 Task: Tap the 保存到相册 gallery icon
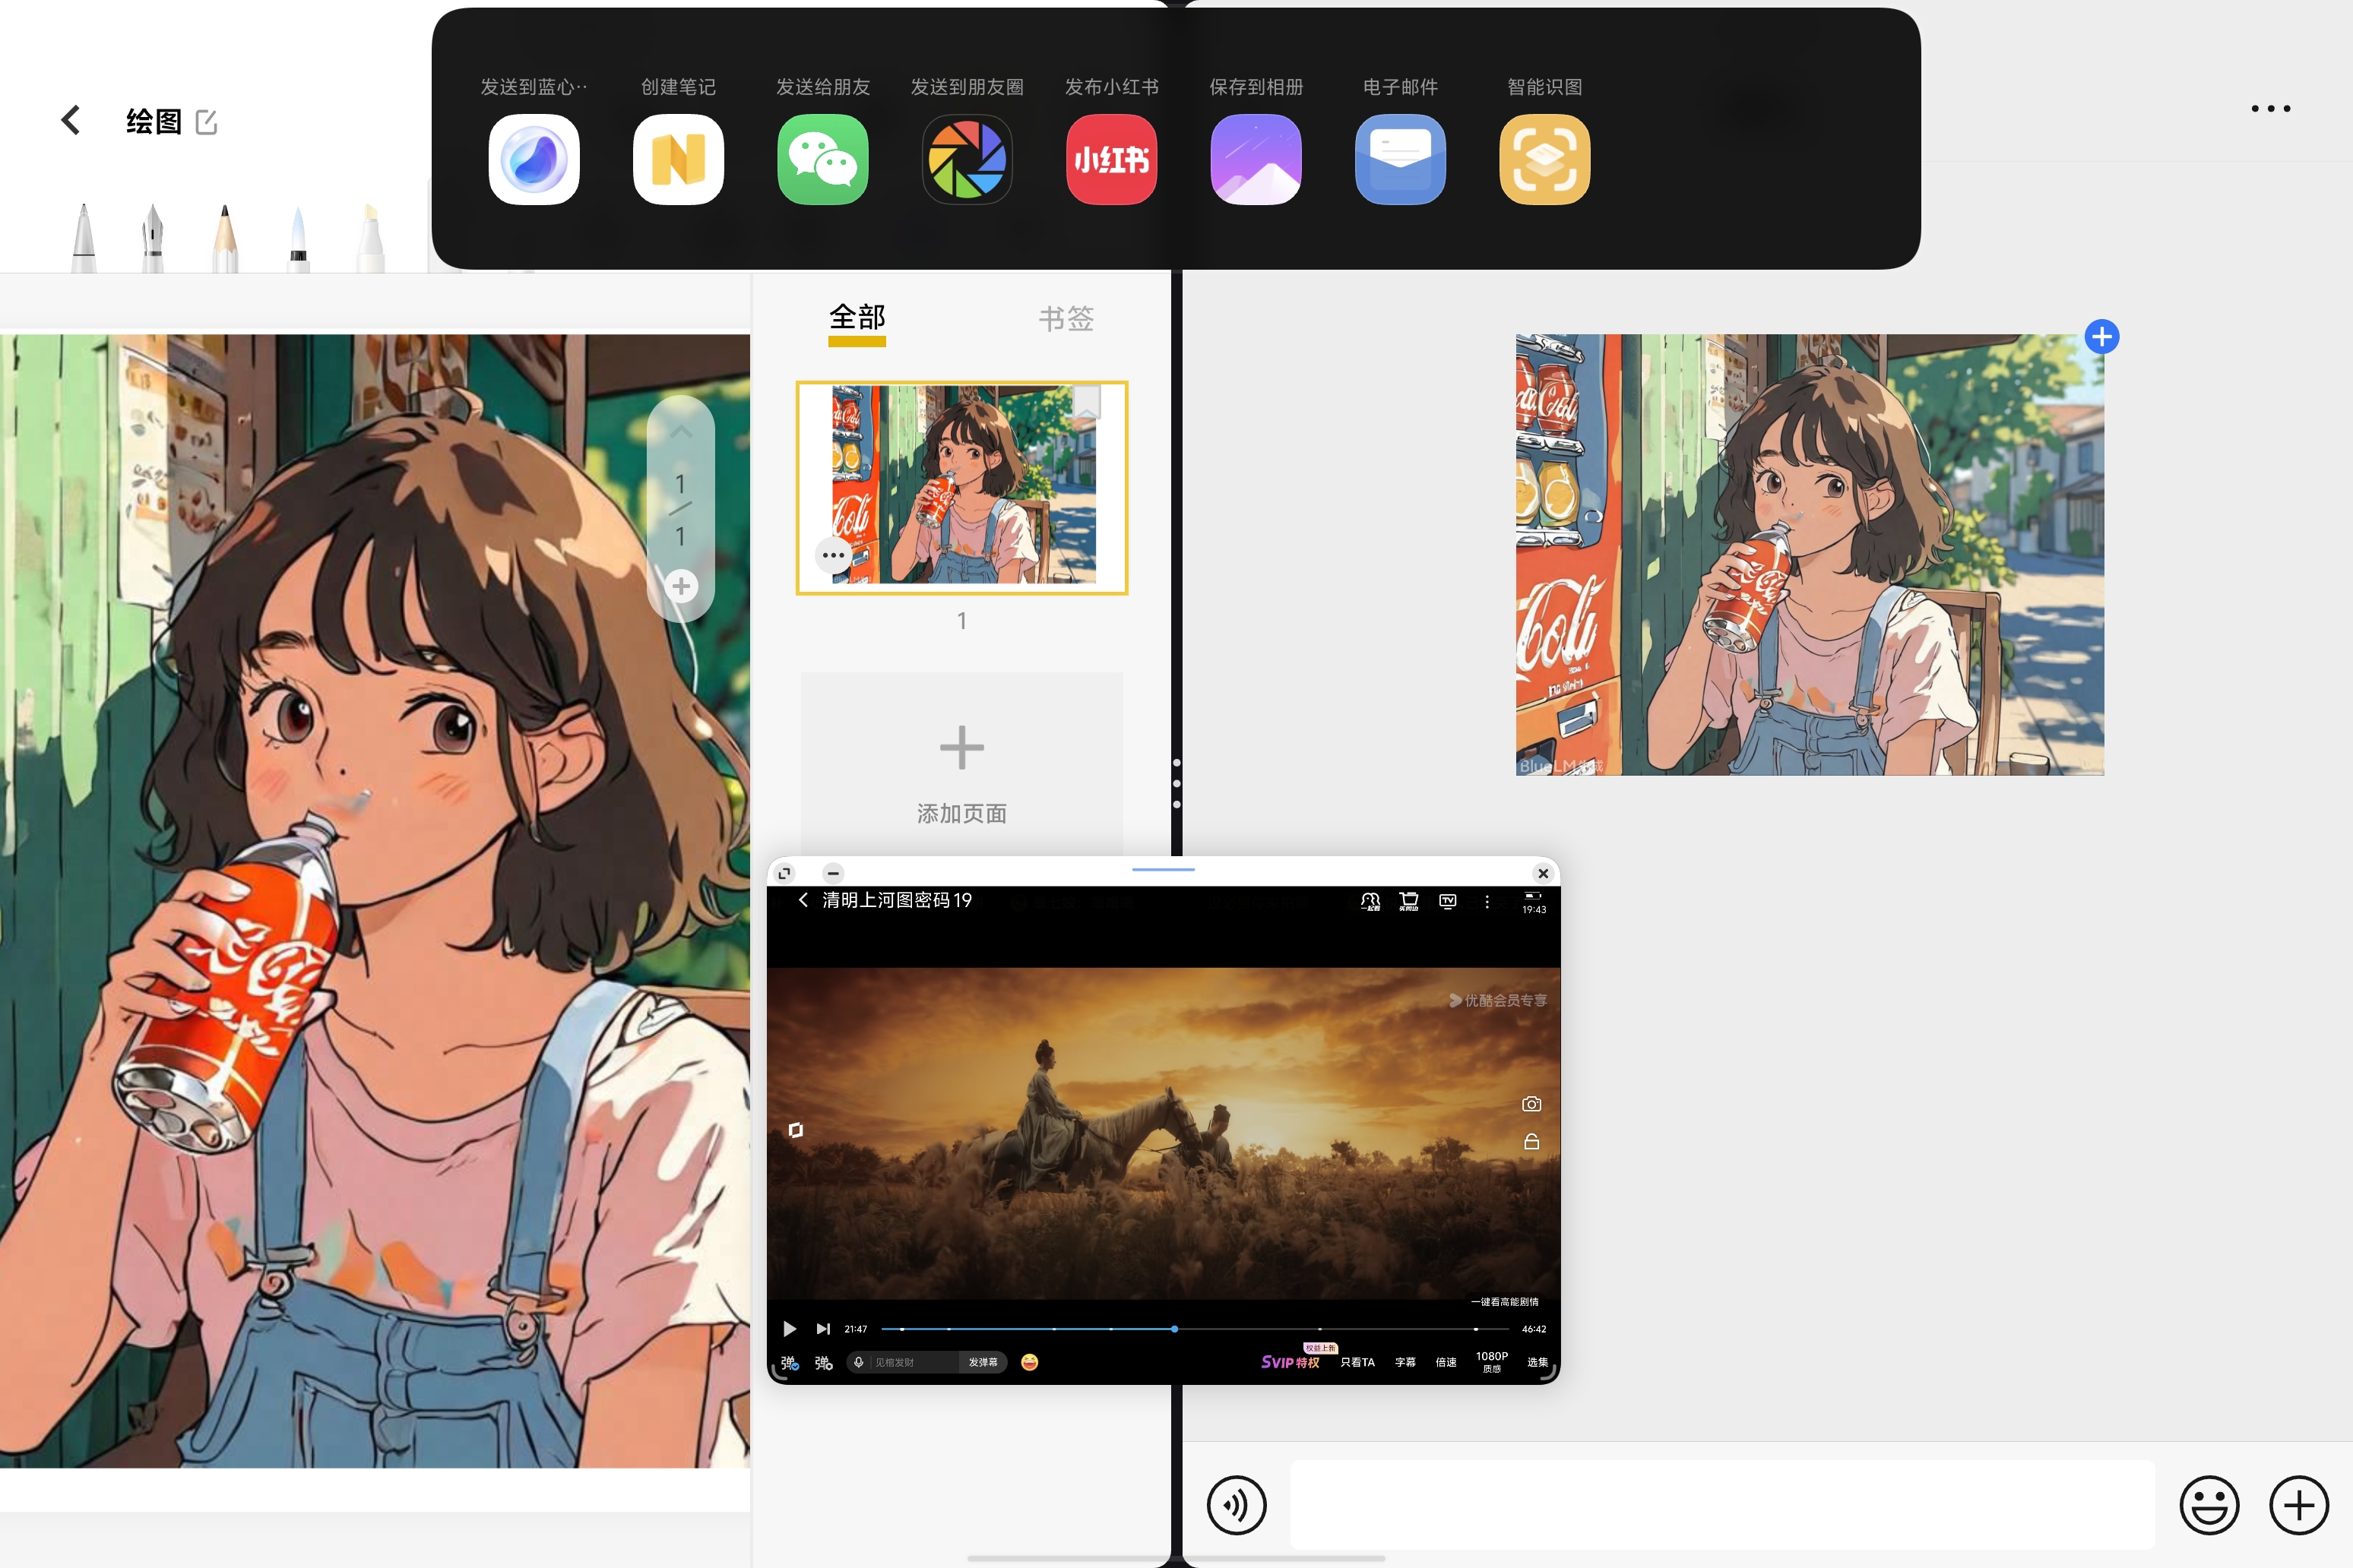tap(1256, 159)
